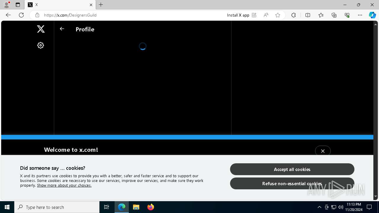
Task: Click the browser Back button
Action: pyautogui.click(x=8, y=15)
